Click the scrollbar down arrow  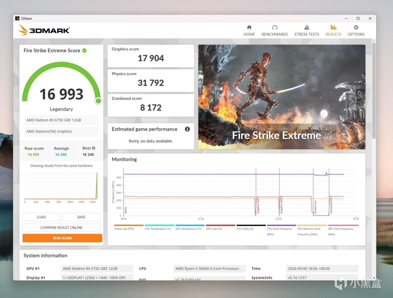point(374,278)
